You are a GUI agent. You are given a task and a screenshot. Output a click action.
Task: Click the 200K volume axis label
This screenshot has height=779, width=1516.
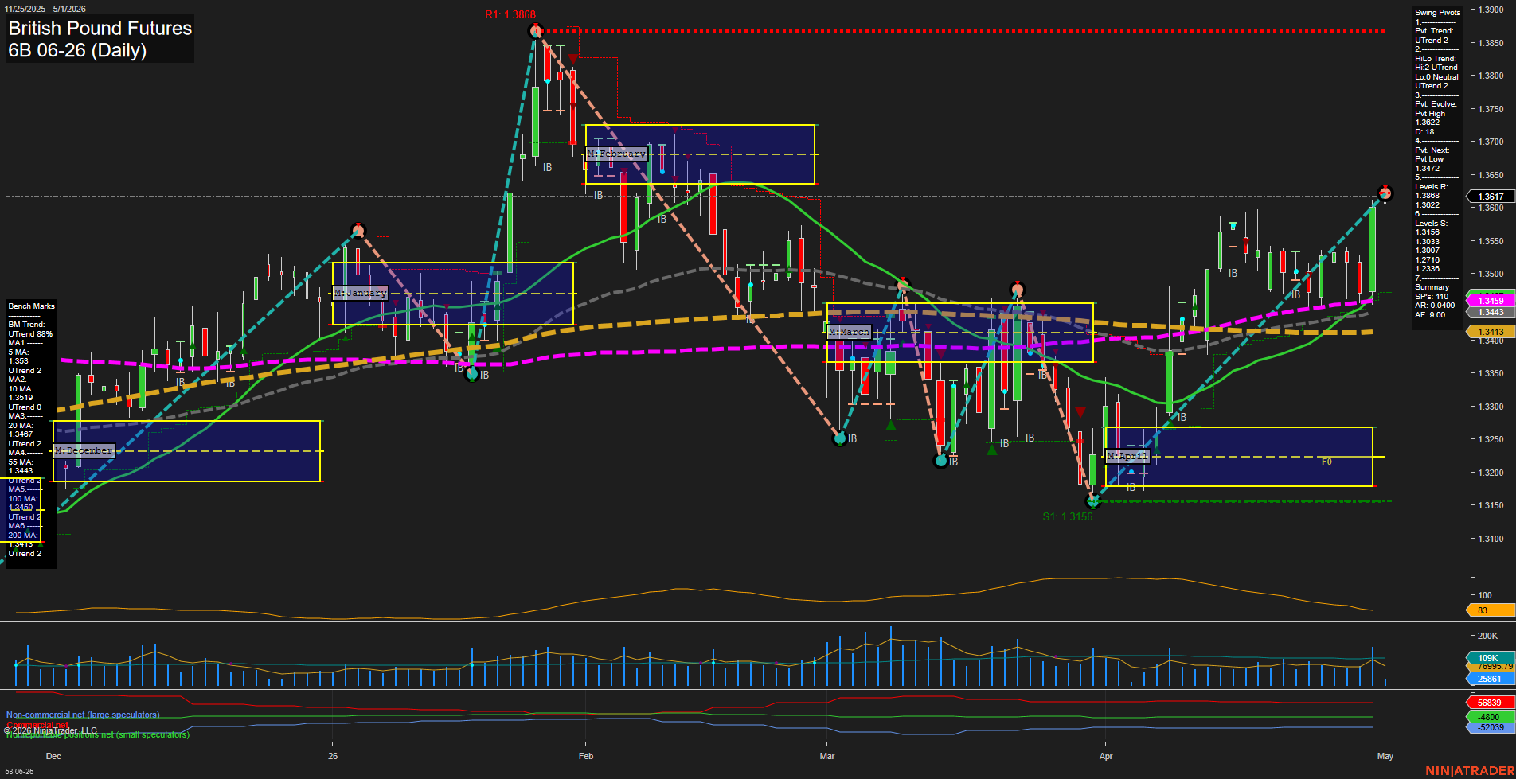(1487, 636)
